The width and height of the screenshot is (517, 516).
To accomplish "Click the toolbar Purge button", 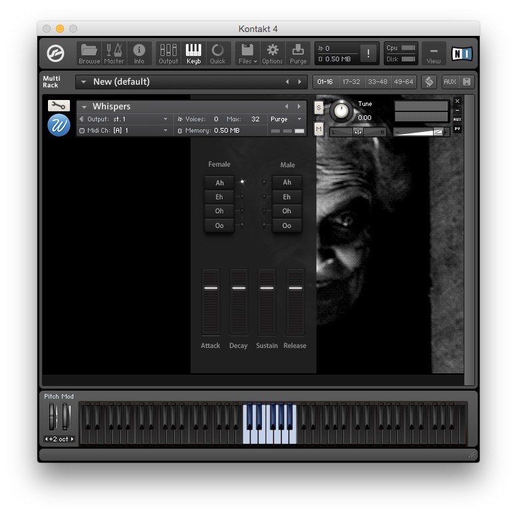I will point(298,53).
